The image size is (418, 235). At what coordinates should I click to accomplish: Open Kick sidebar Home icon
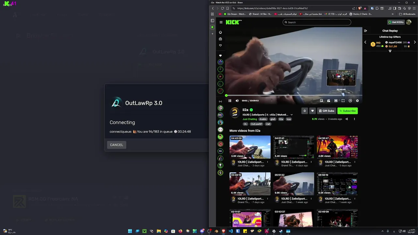pyautogui.click(x=220, y=32)
